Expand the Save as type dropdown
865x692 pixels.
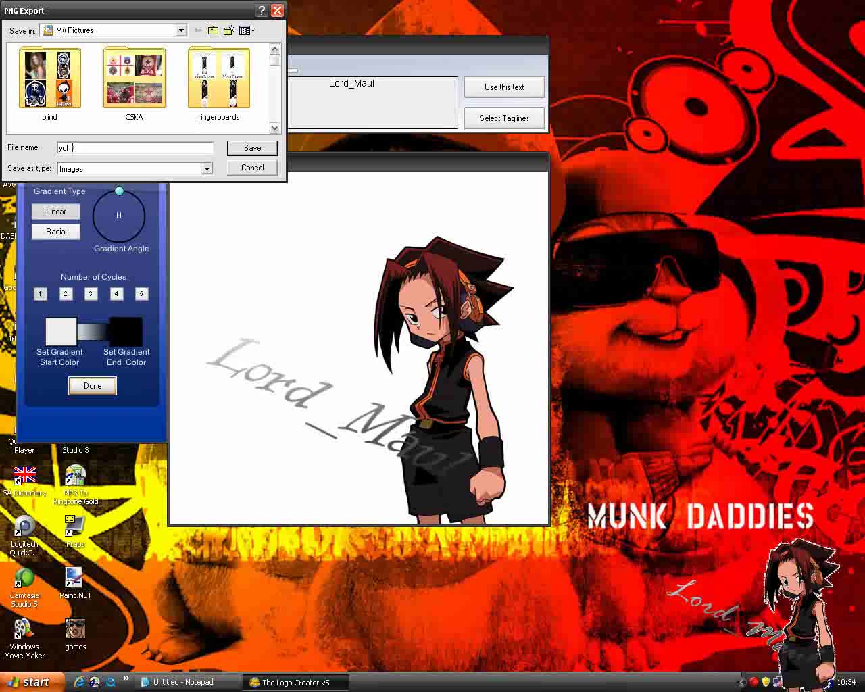click(207, 169)
